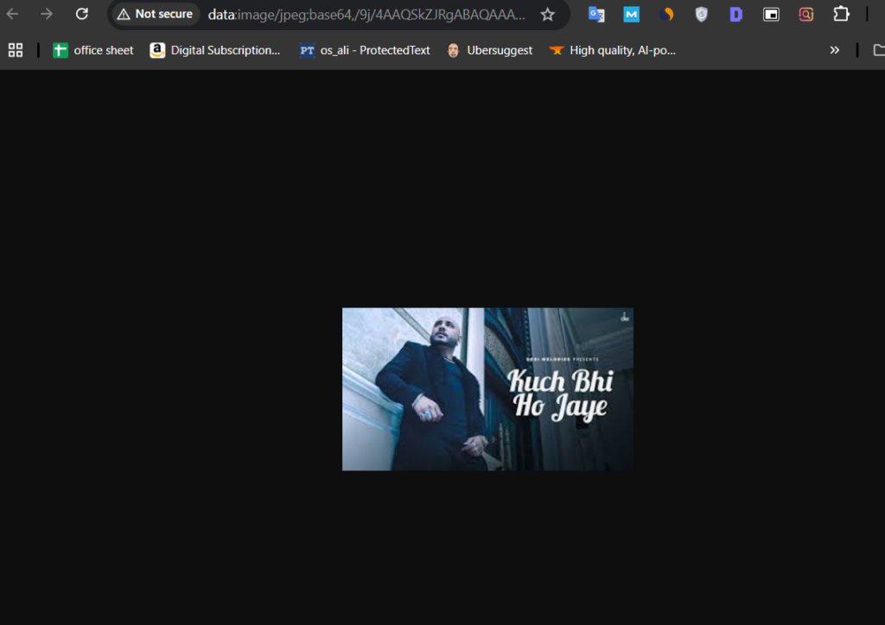Screen dimensions: 885x625
Task: Click the browser forward arrow
Action: (x=47, y=14)
